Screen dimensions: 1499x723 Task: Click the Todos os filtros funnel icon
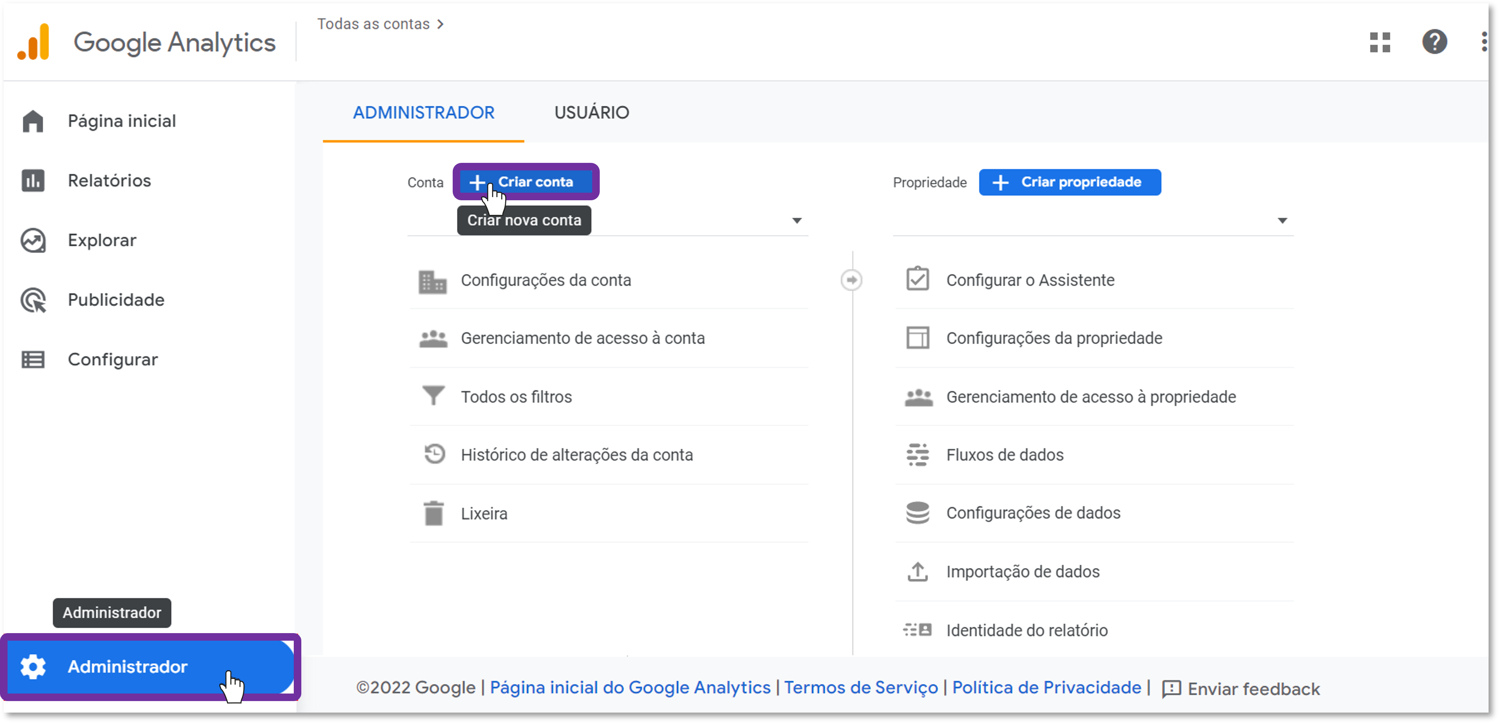(x=433, y=396)
